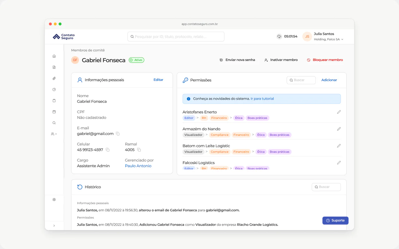Click Adicionar in Permissões

329,80
